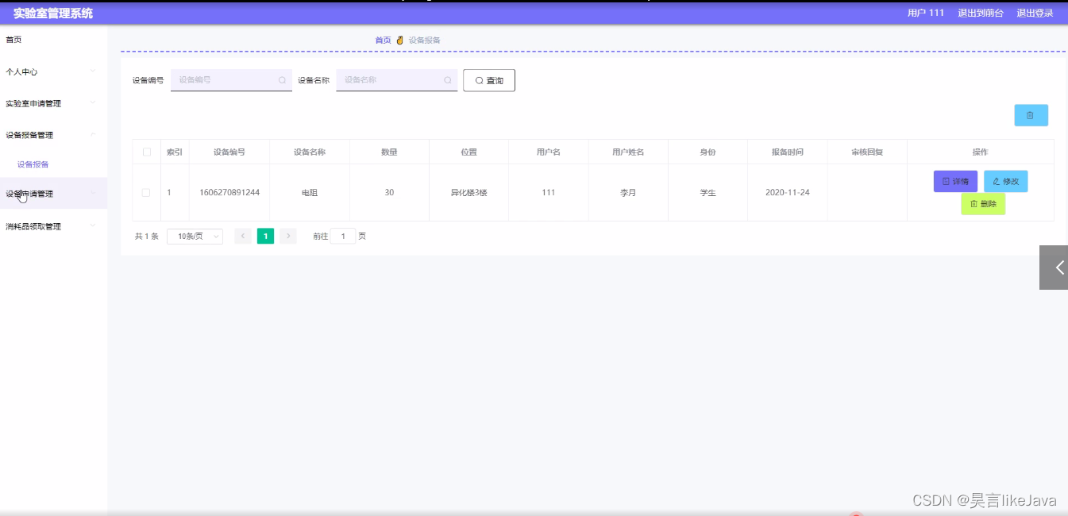This screenshot has width=1068, height=516.
Task: Go to previous page arrow
Action: pyautogui.click(x=243, y=236)
